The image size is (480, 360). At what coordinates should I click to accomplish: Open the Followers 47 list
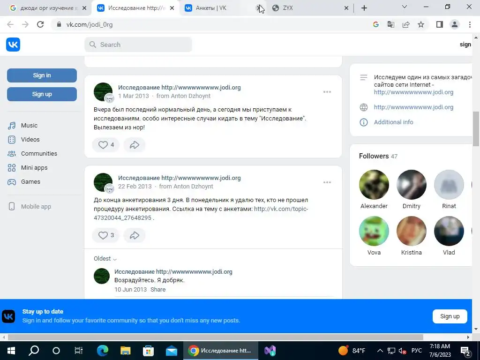[x=378, y=156]
